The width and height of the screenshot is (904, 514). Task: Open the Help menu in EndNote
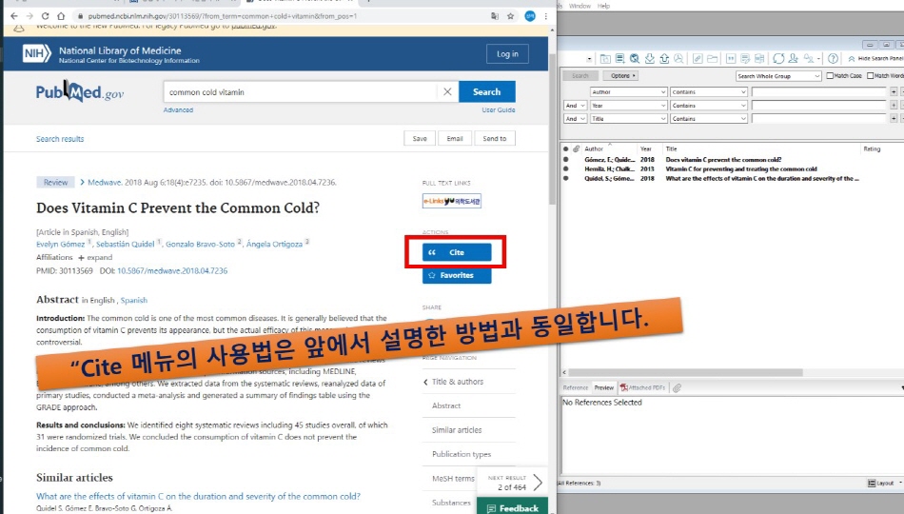(603, 6)
